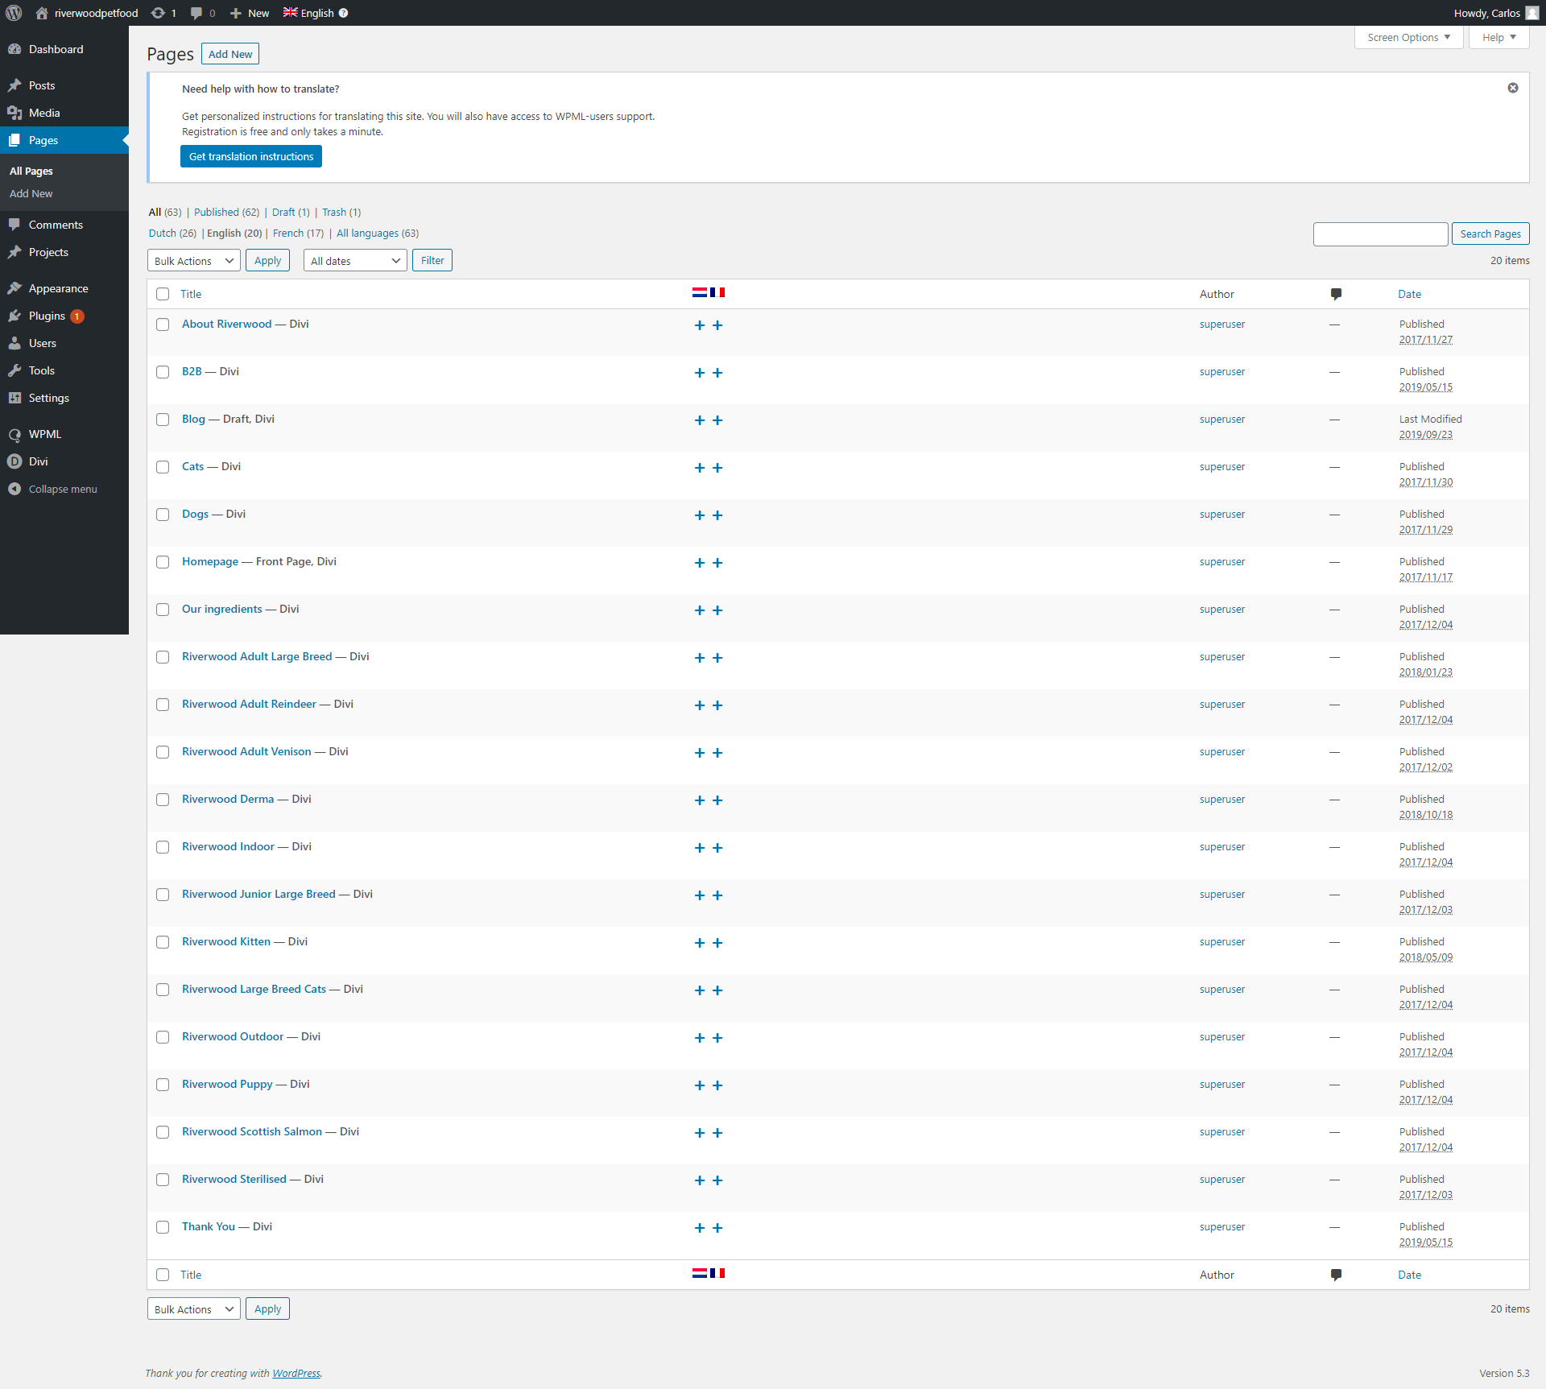Open the Media library from the sidebar
The image size is (1546, 1389).
(x=44, y=113)
